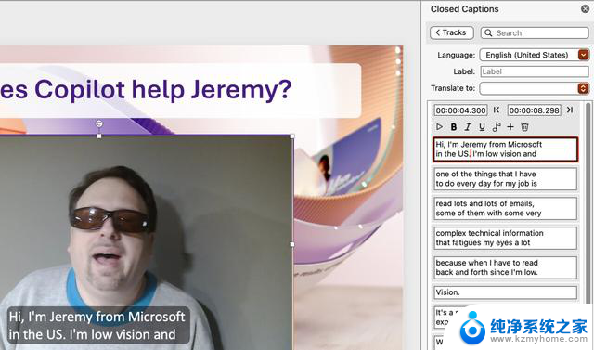This screenshot has width=594, height=350.
Task: Set start time to current position icon
Action: coord(497,110)
